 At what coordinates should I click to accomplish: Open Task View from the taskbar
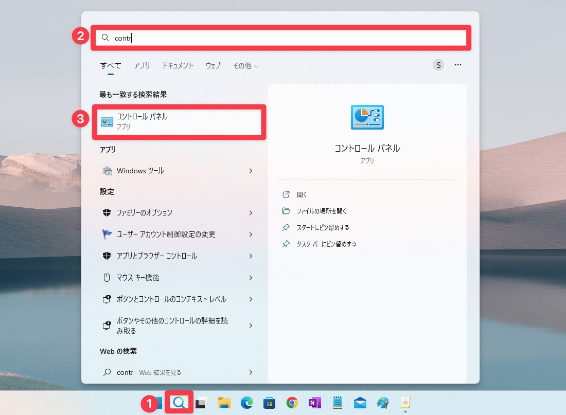point(201,403)
